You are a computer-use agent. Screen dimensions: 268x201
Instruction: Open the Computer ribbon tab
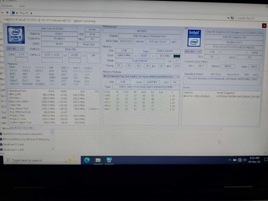[7, 6]
